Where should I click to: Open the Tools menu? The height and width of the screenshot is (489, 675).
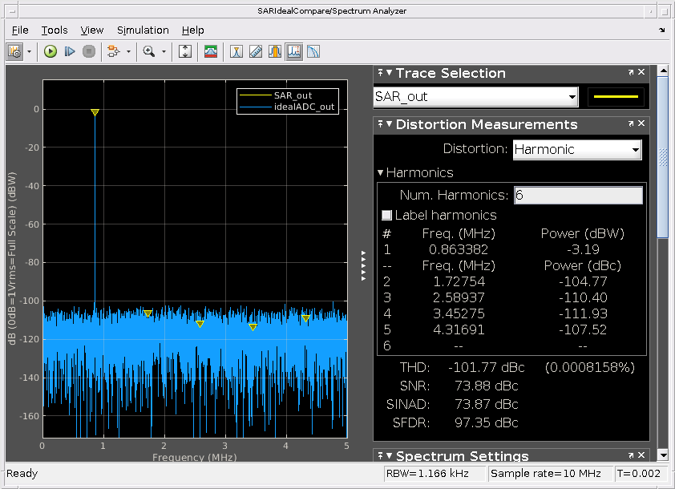[55, 30]
